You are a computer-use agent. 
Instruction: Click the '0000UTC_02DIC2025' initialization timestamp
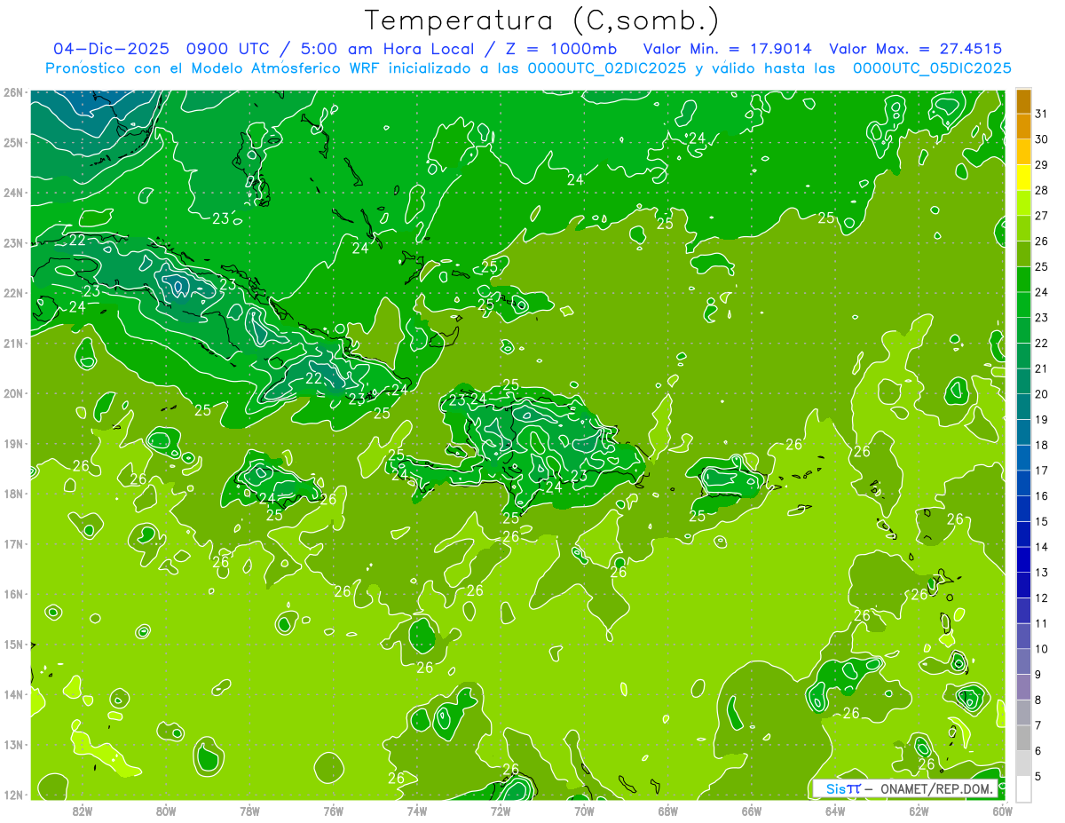coord(606,67)
